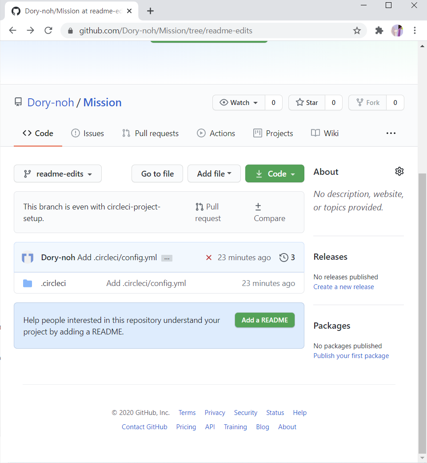Star the Mission repository

307,102
